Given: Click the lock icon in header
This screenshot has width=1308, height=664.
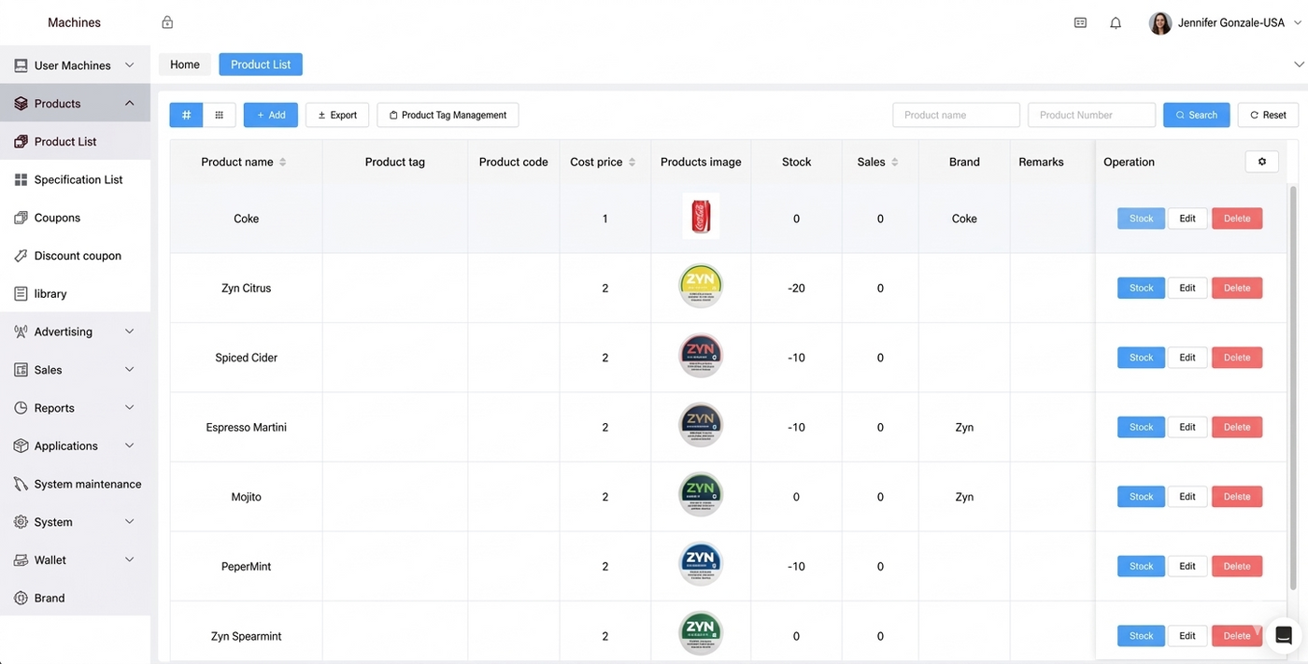Looking at the screenshot, I should pos(167,22).
